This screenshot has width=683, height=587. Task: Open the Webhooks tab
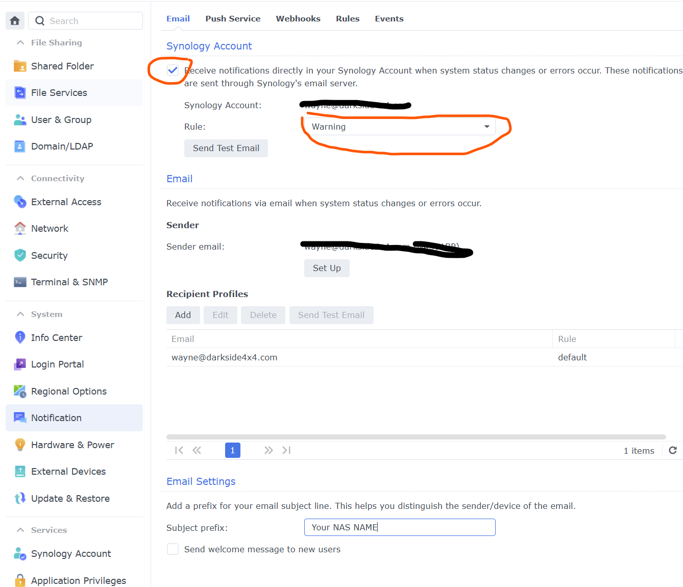298,19
